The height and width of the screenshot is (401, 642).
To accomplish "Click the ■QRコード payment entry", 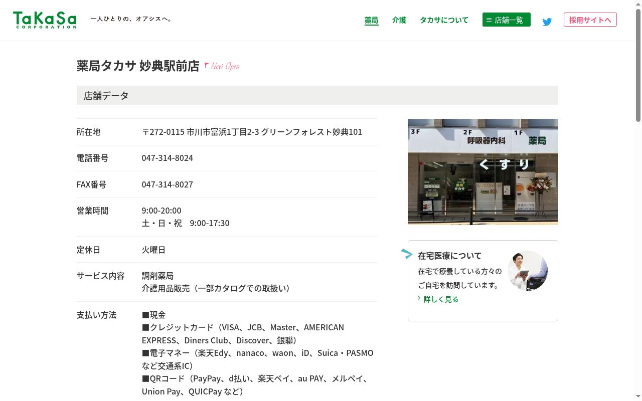I will click(x=256, y=385).
